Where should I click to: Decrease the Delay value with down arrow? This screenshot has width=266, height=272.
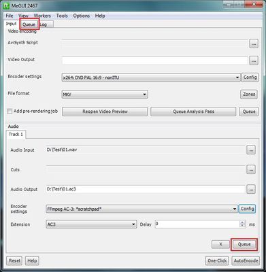pos(242,226)
